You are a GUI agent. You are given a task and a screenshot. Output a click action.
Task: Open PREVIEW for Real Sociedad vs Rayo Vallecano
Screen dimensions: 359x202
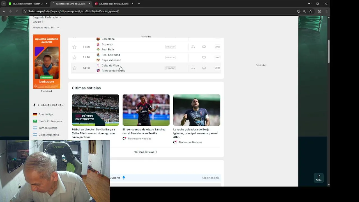(171, 58)
